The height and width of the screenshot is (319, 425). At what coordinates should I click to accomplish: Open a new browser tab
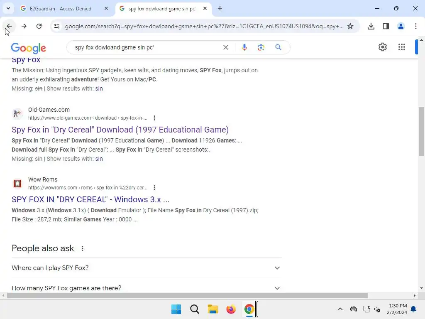(220, 8)
